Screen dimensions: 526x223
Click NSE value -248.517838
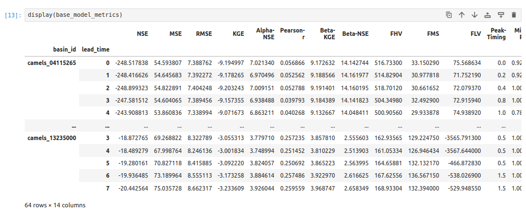pyautogui.click(x=131, y=63)
